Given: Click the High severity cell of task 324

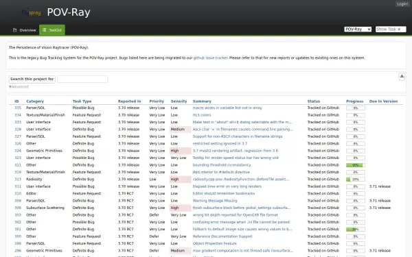Looking at the screenshot, I should tap(180, 151).
